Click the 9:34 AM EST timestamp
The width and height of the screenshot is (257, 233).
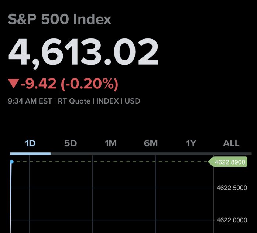(31, 101)
